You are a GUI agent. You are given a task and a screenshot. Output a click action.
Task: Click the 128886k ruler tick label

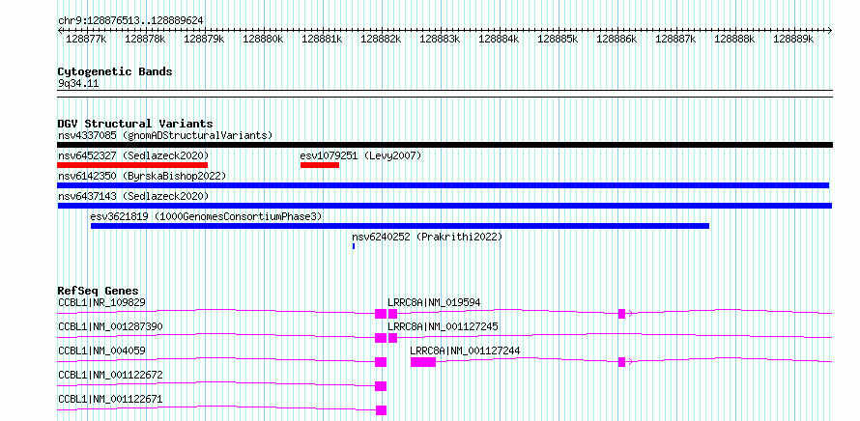coord(617,40)
